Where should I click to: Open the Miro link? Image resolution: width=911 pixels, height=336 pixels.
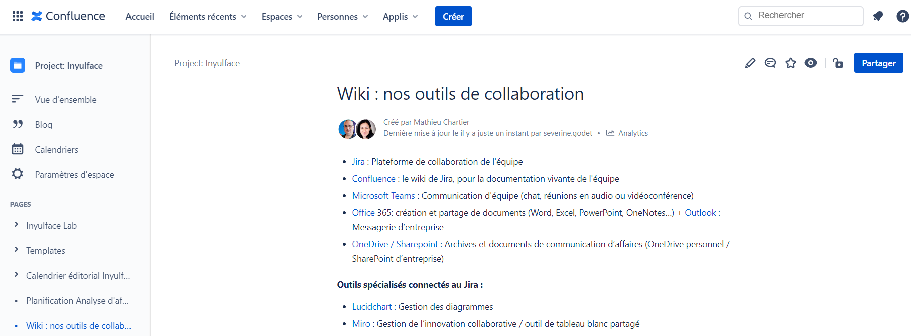(x=361, y=324)
